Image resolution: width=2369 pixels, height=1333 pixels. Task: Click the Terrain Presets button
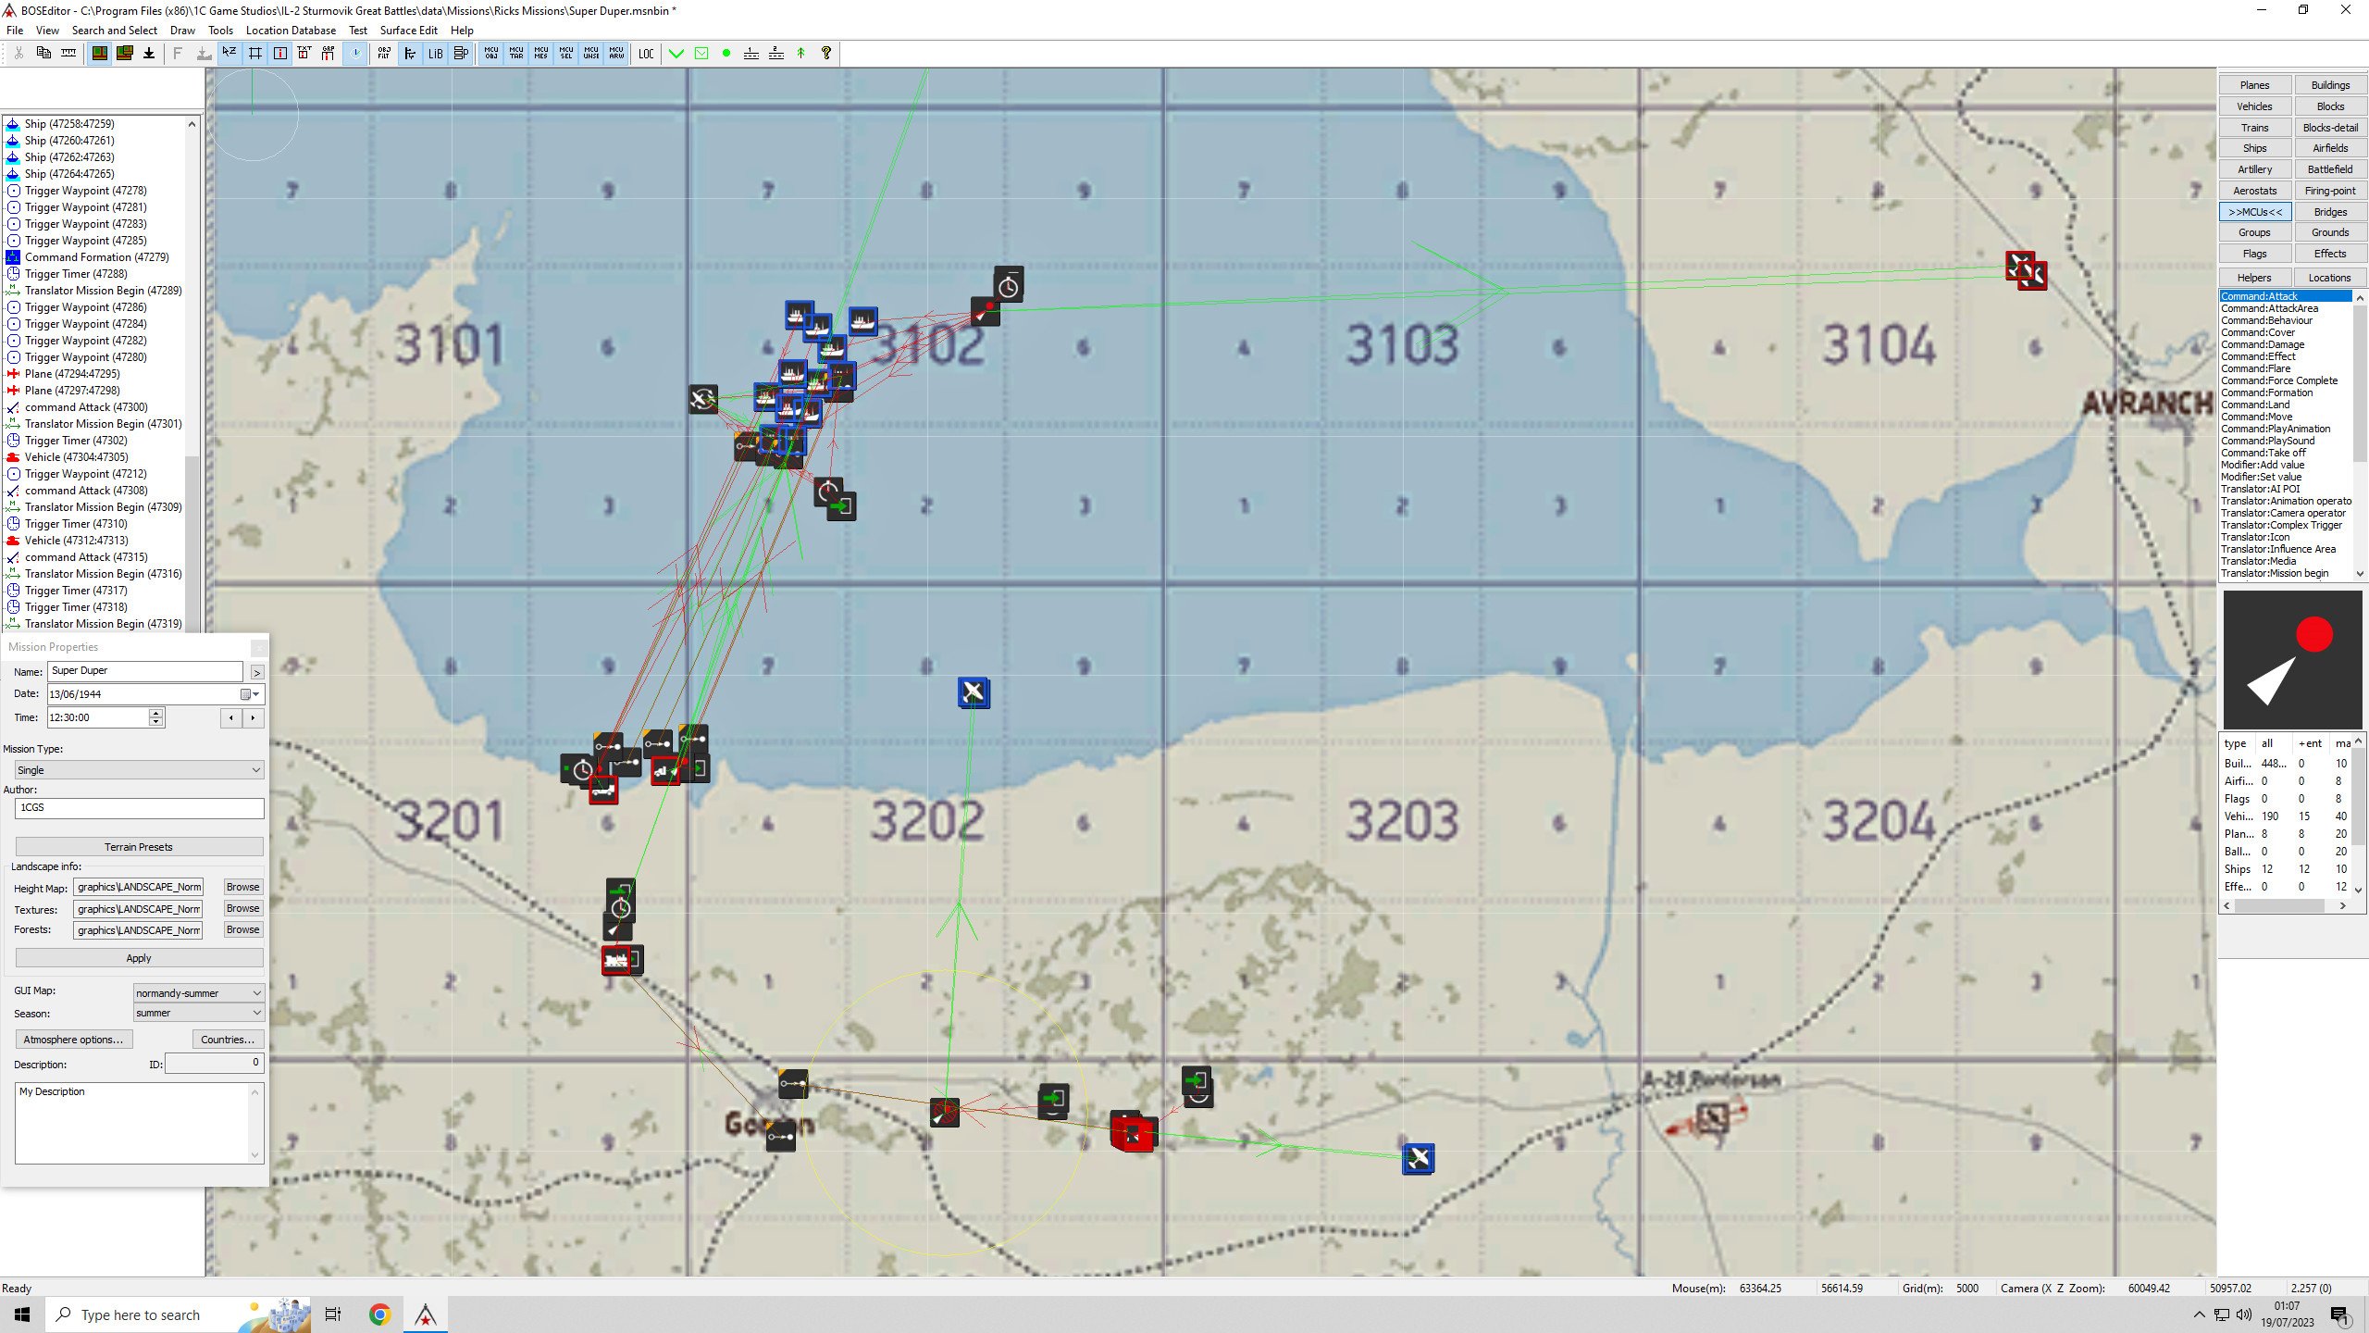139,847
